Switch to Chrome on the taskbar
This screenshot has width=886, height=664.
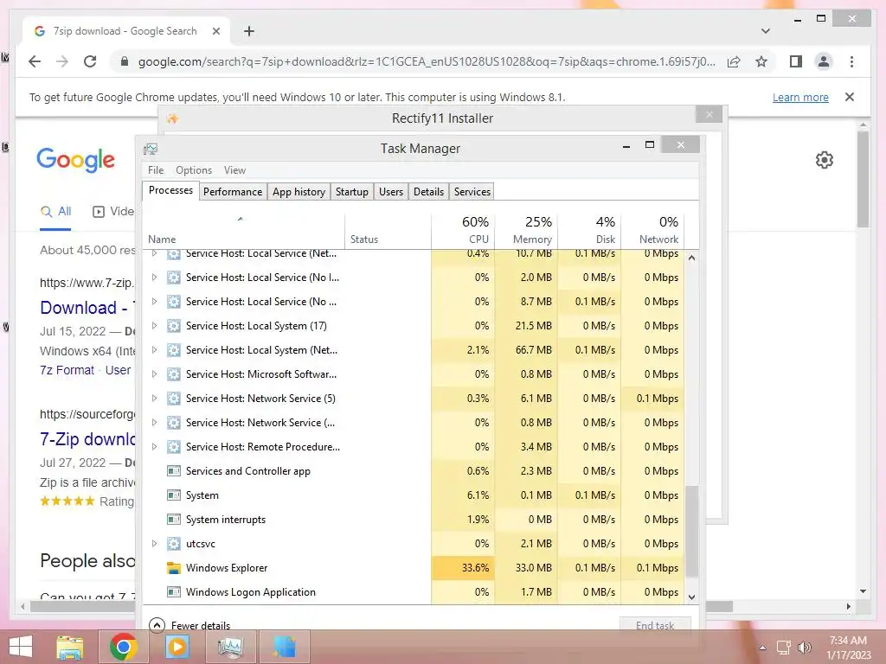point(123,647)
